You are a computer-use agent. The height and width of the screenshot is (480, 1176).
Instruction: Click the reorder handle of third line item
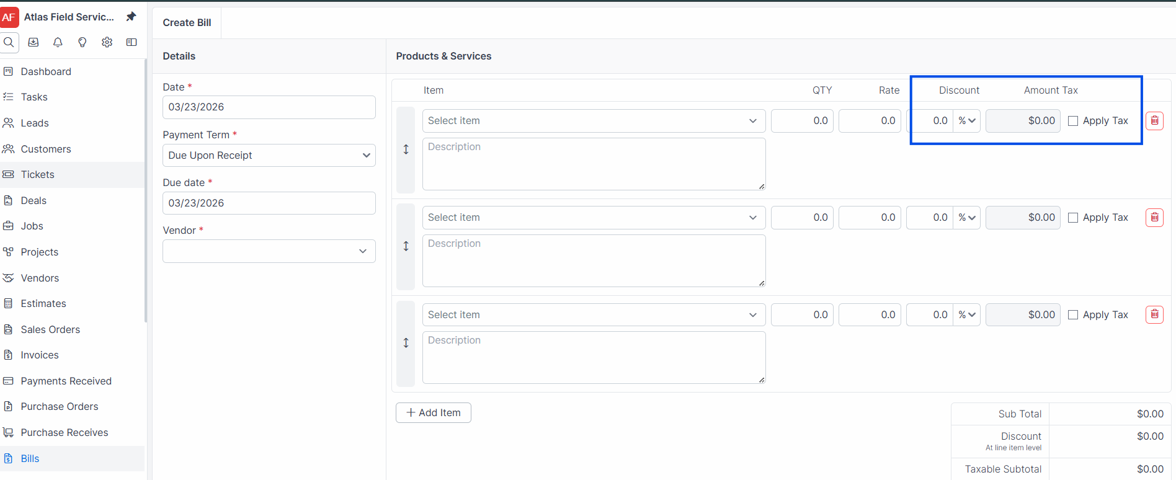[406, 343]
